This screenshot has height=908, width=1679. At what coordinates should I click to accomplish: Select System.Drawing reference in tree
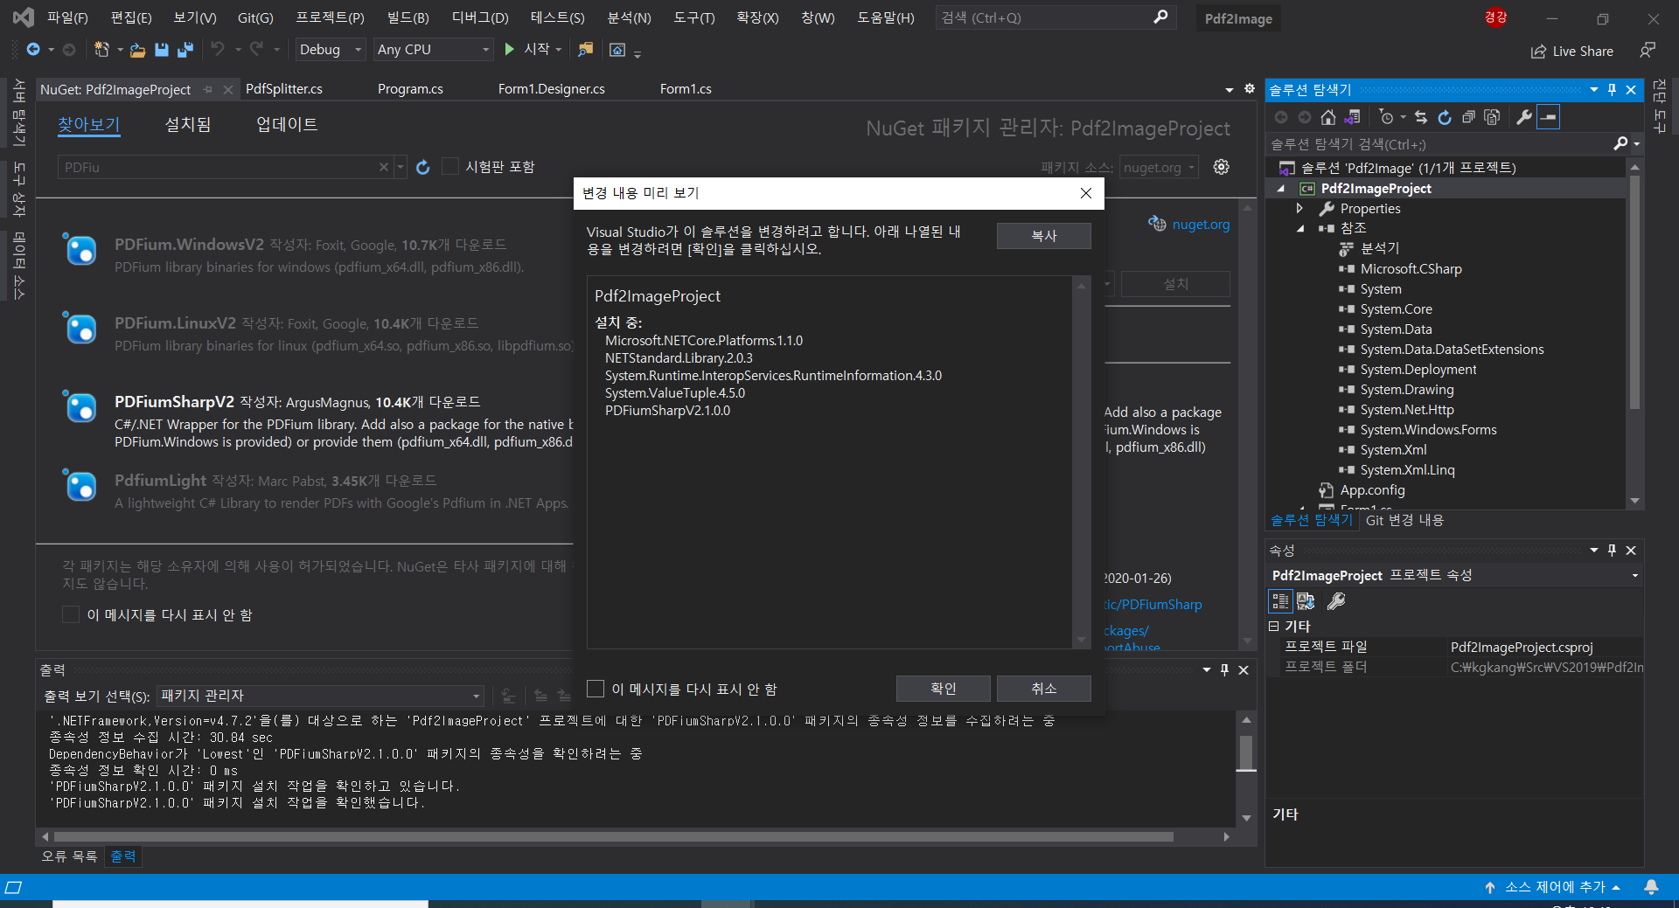[x=1406, y=389]
